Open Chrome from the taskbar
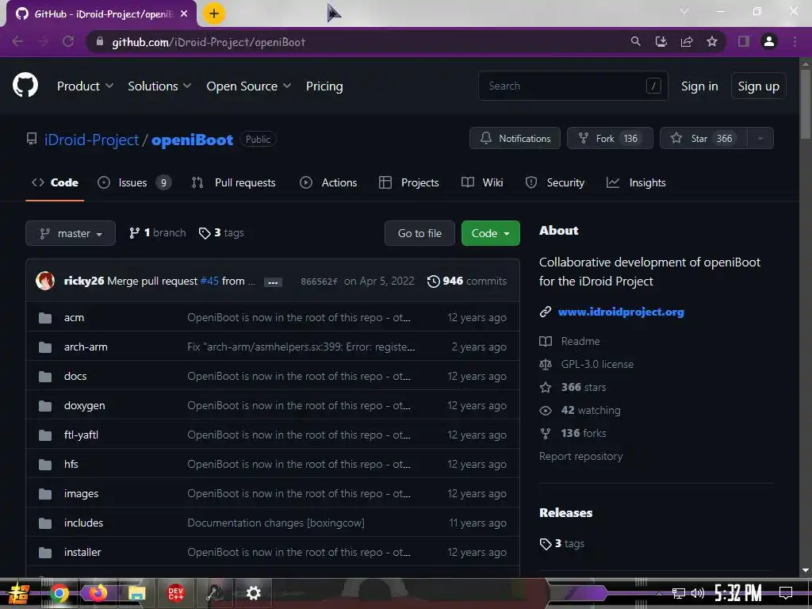812x609 pixels. coord(59,593)
